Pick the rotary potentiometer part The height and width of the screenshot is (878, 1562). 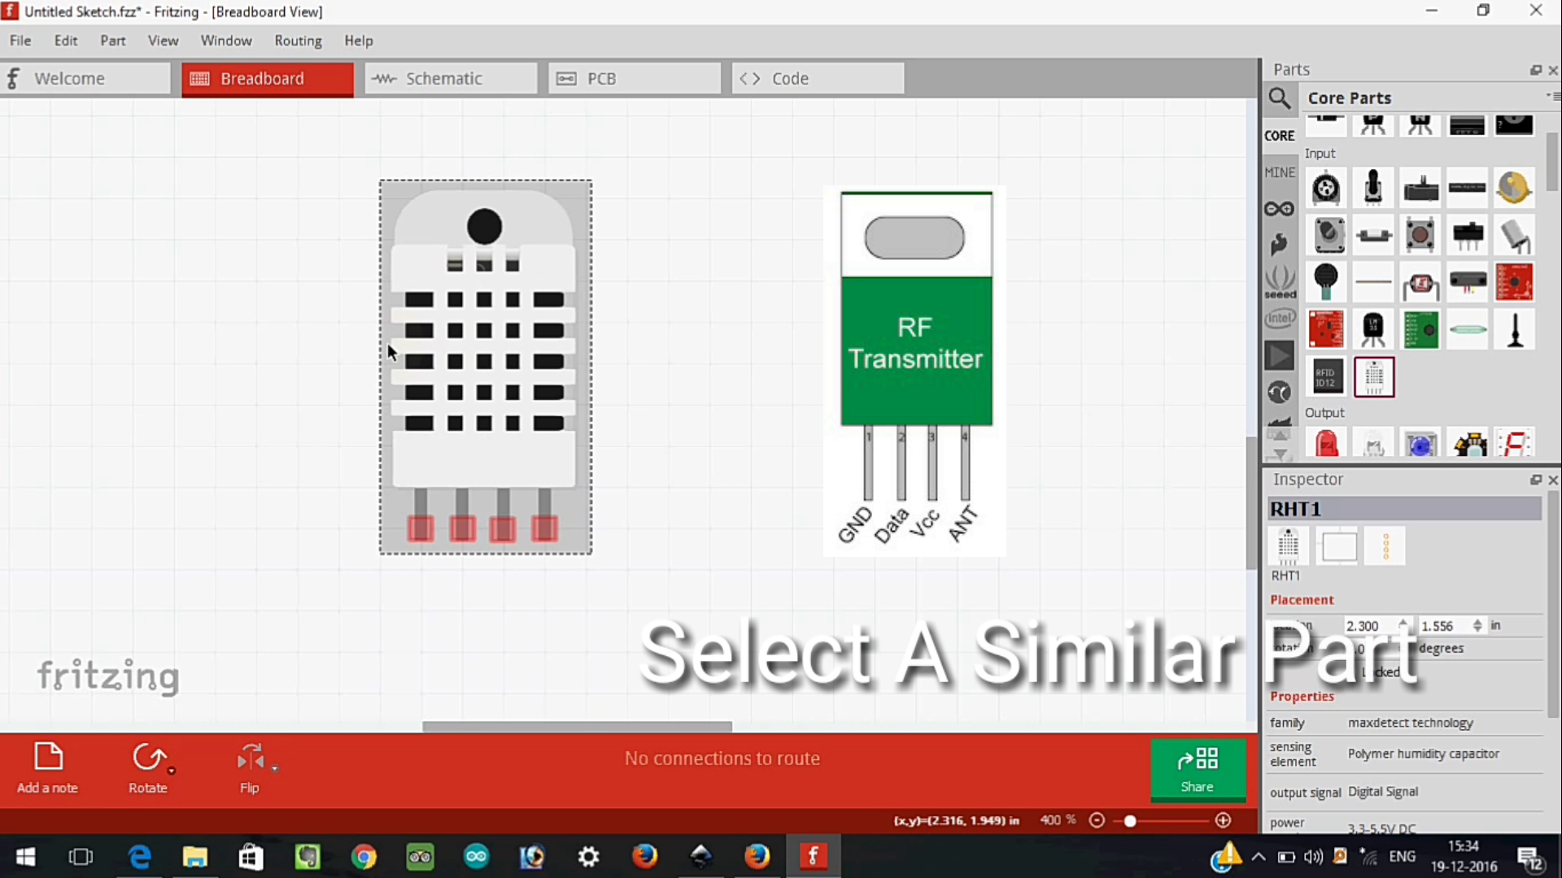point(1326,189)
